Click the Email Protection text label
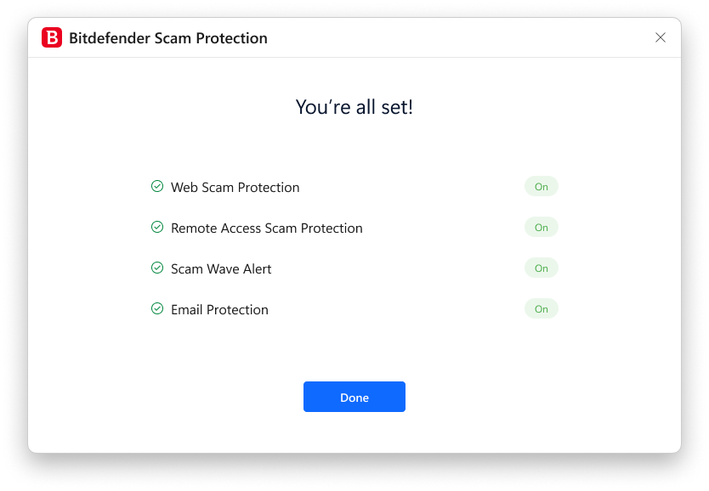The image size is (709, 491). click(219, 309)
